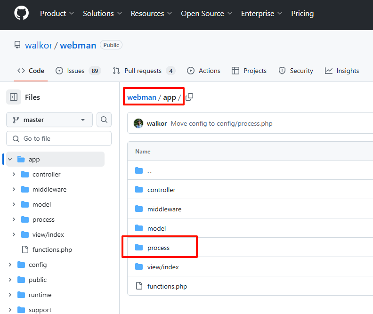
Task: Open the Insights tab
Action: (x=342, y=71)
